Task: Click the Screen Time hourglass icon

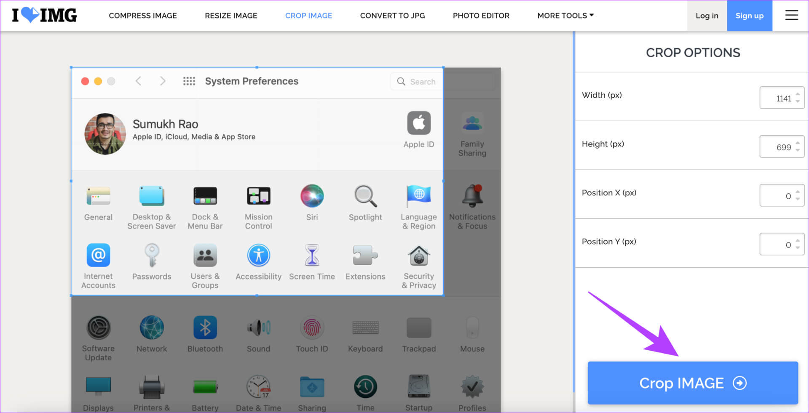Action: coord(312,255)
